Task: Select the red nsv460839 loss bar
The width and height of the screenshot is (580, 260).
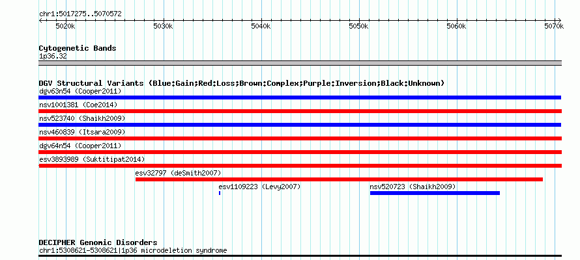Action: point(300,138)
